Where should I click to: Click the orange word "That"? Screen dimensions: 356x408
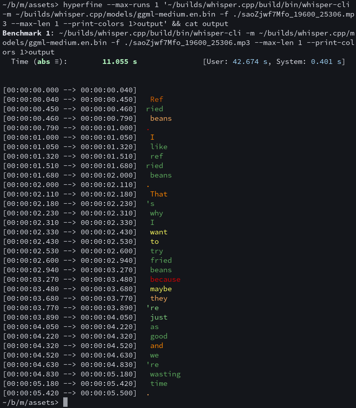click(159, 194)
